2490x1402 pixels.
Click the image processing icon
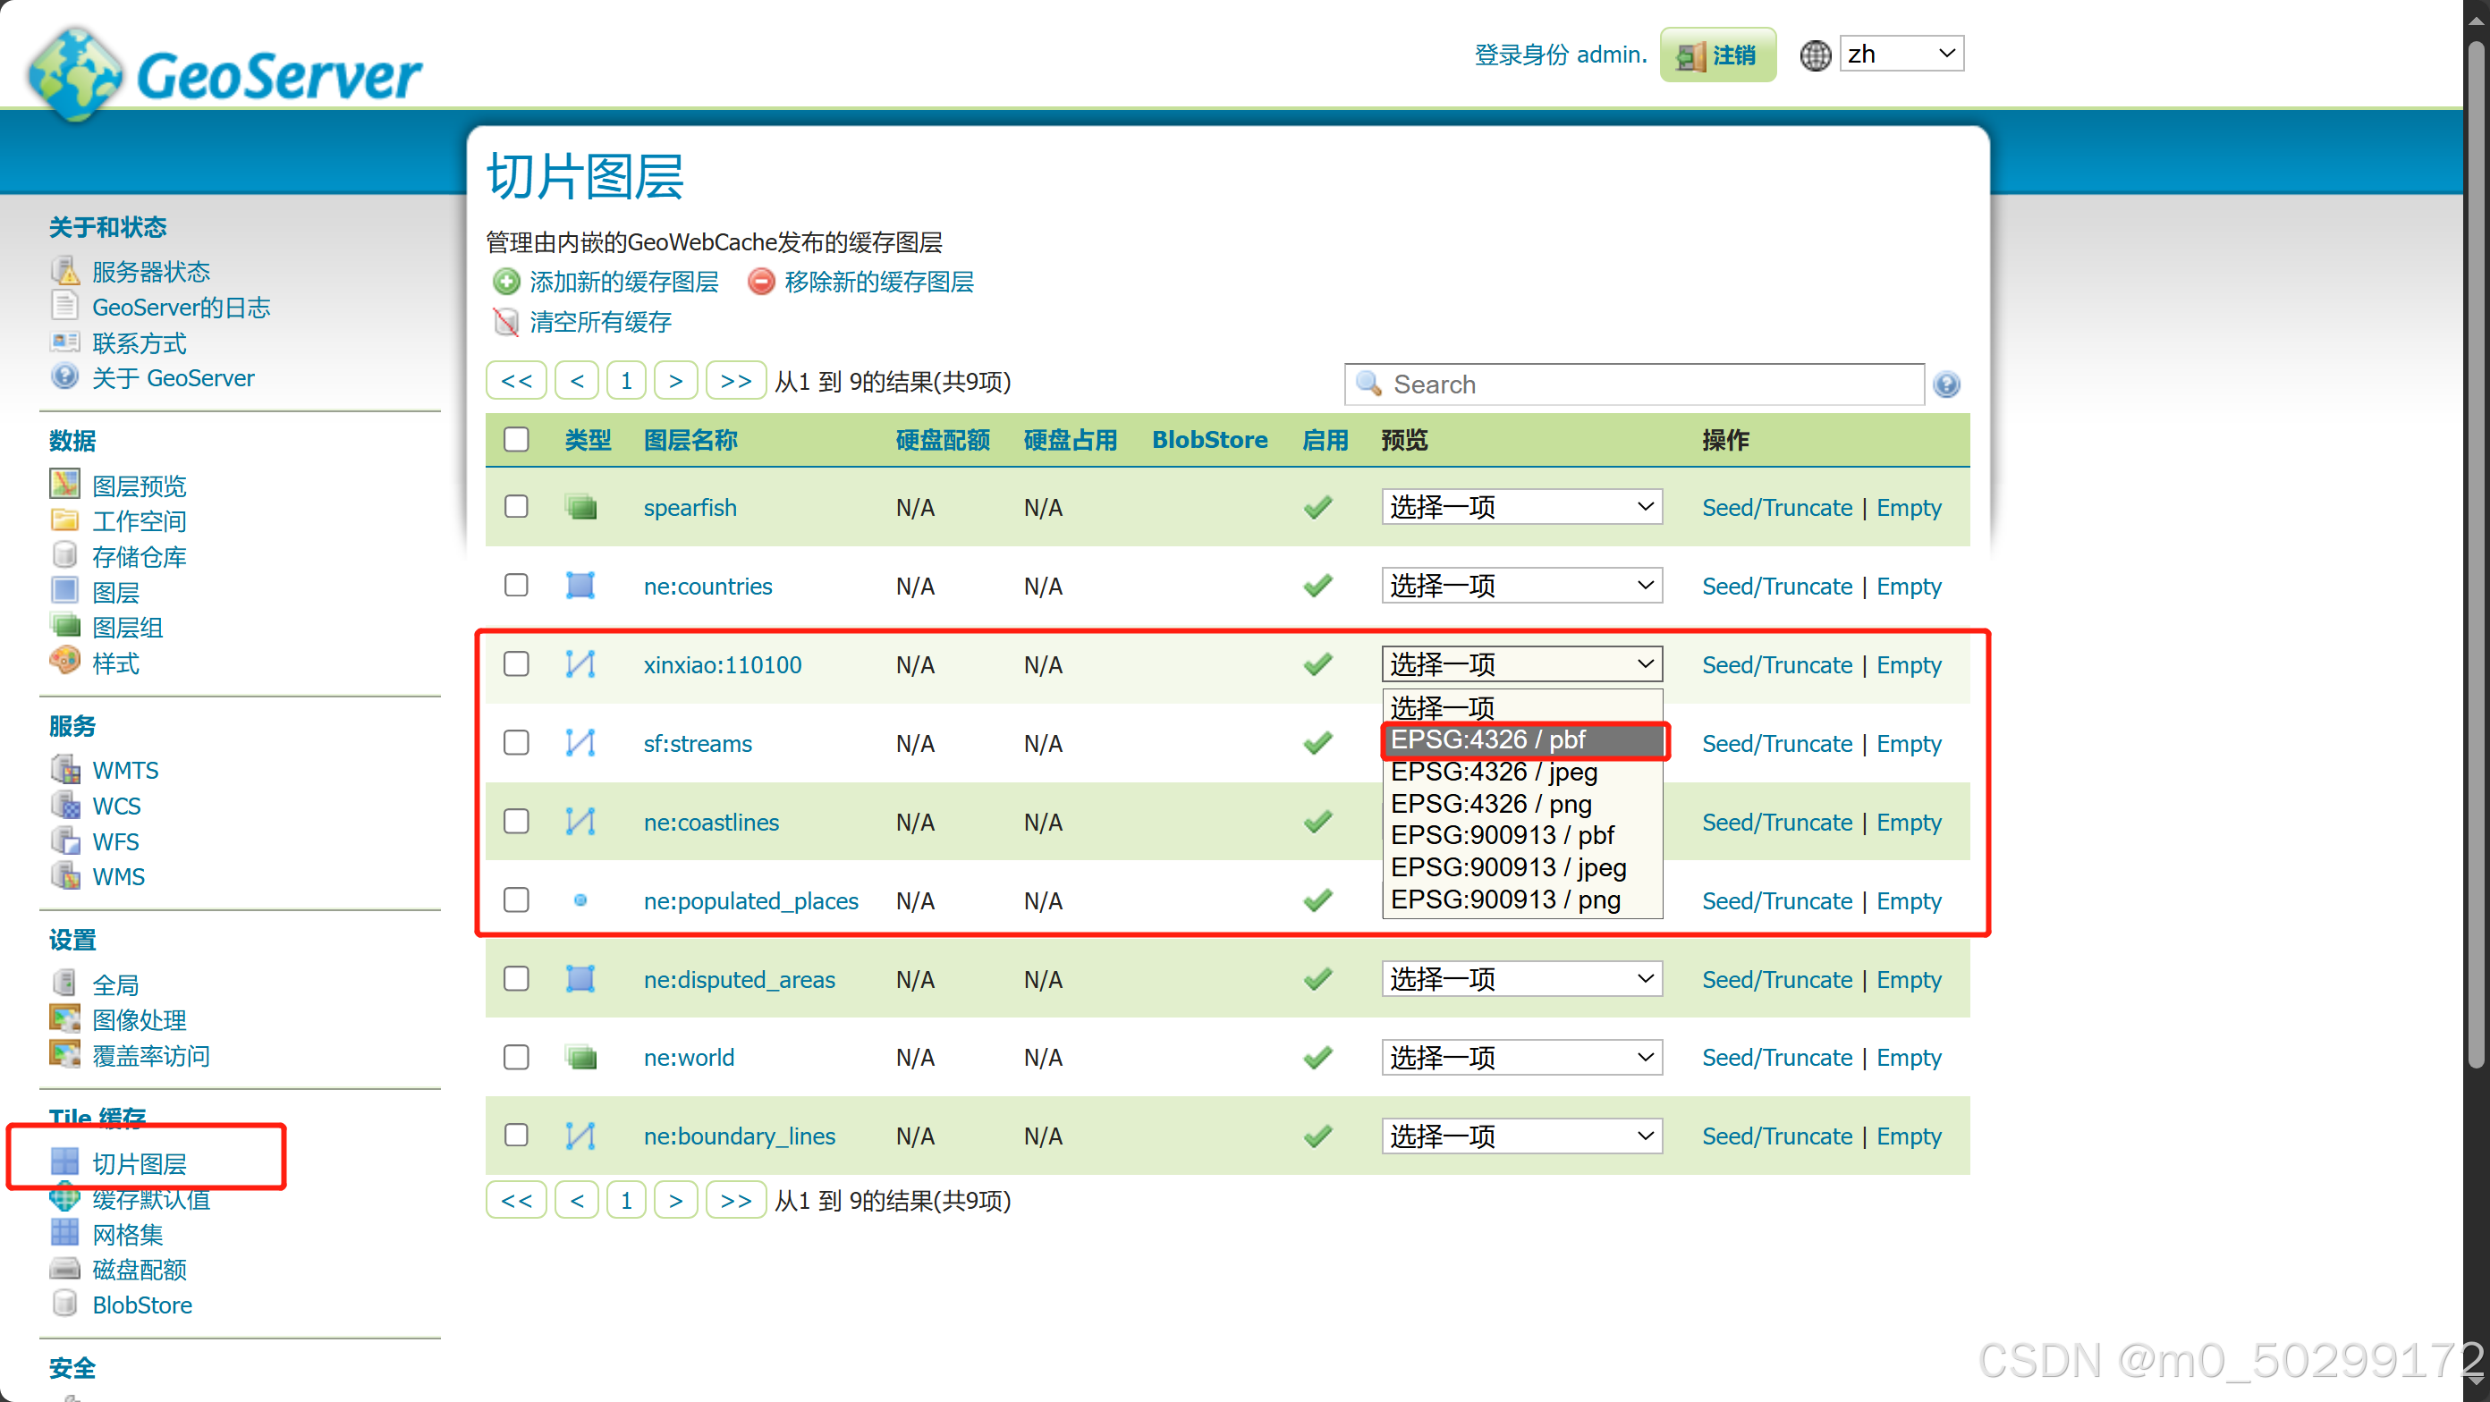click(64, 1018)
